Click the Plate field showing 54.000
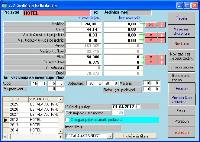The height and width of the screenshot is (142, 200). pos(83,57)
